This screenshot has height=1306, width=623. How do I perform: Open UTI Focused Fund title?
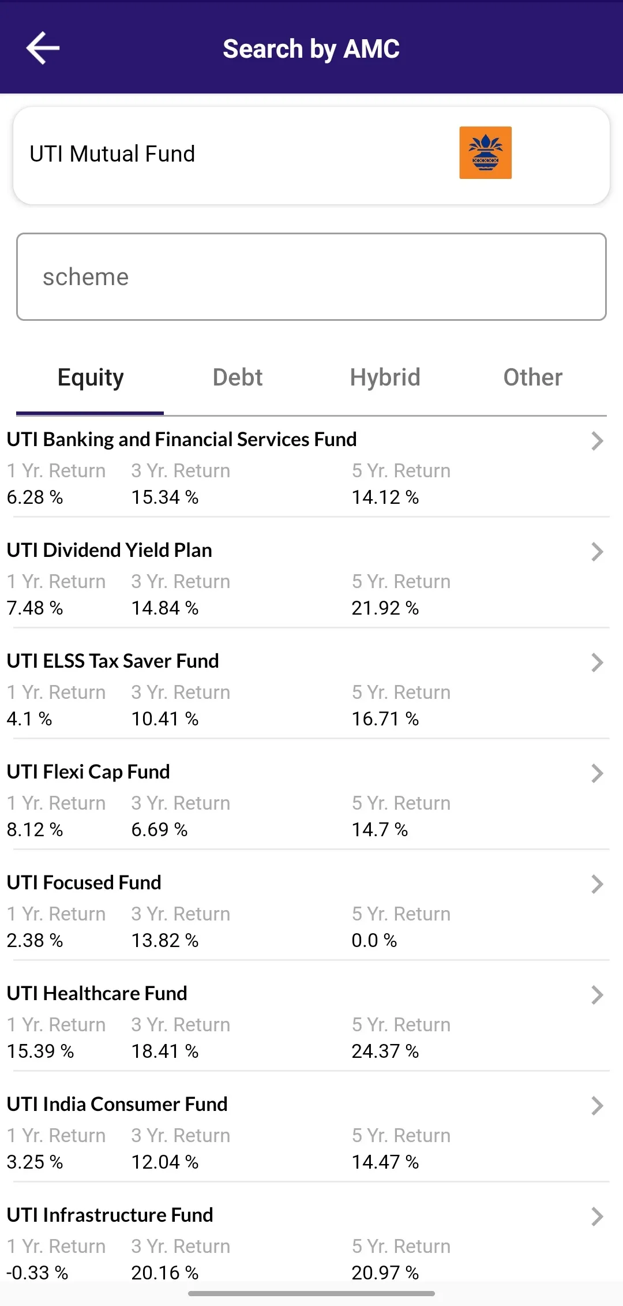84,883
